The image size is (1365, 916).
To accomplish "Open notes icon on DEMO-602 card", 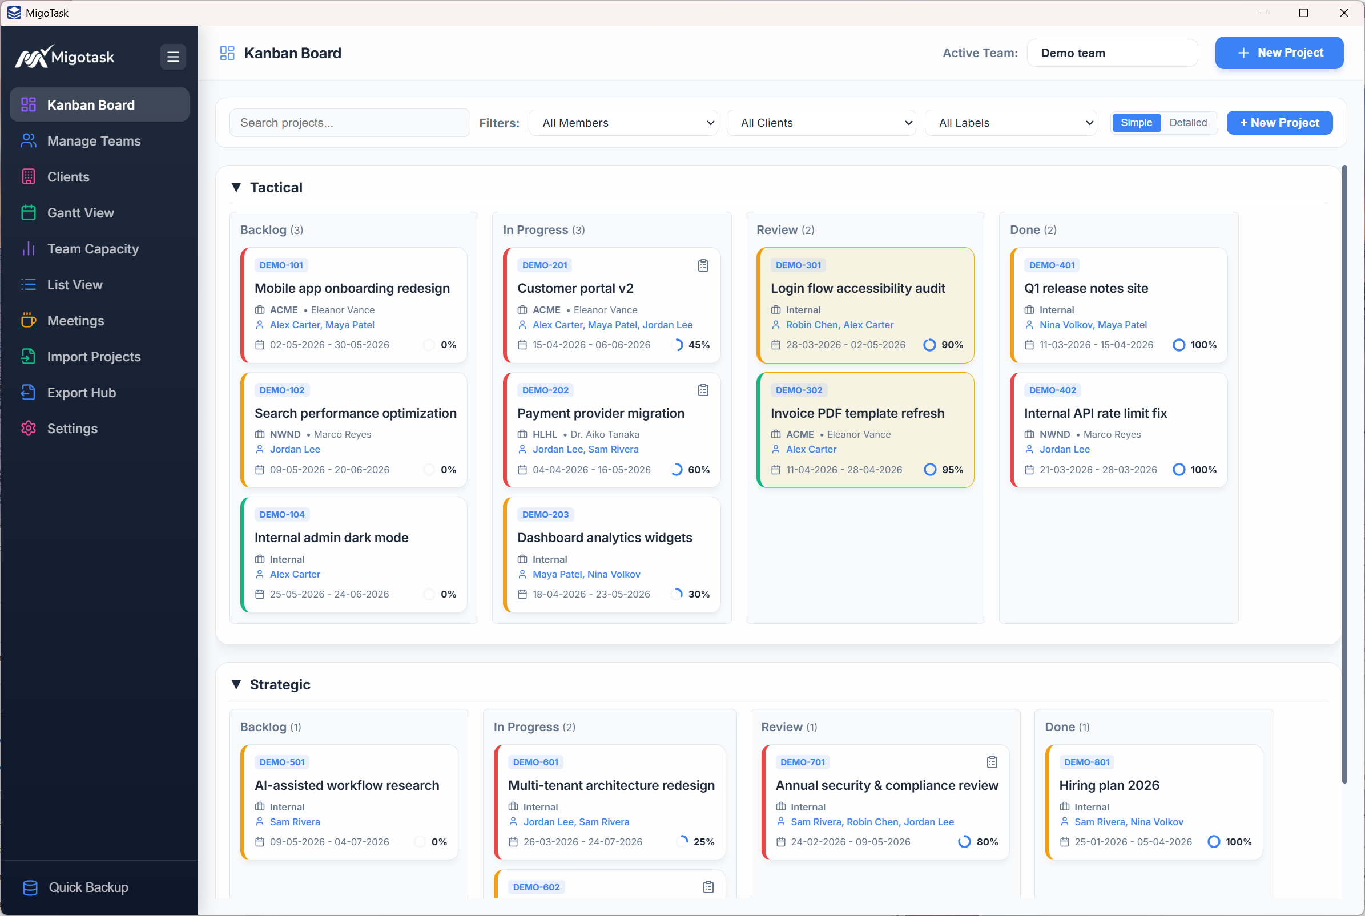I will 708,887.
